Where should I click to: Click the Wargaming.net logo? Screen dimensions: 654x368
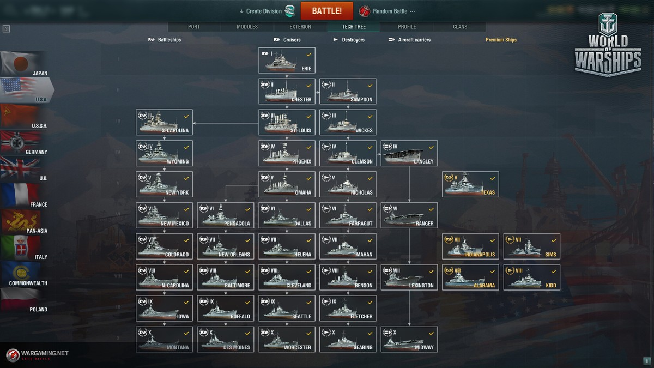tap(38, 354)
